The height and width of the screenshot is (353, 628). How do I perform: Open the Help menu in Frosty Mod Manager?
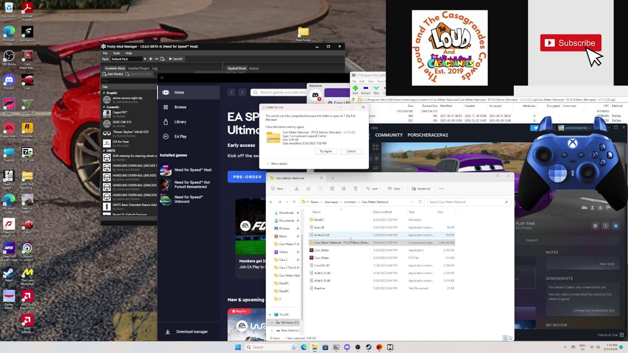click(x=129, y=53)
